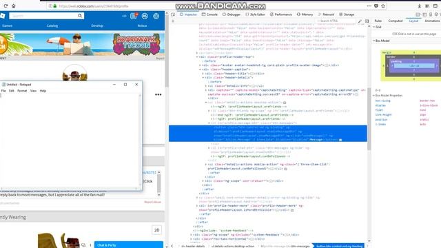
Task: Select div.header-details breadcrumb
Action: coord(193,246)
